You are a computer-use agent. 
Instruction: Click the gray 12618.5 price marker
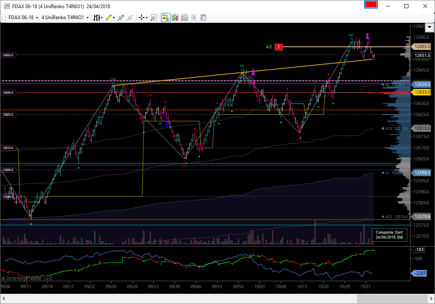click(422, 128)
